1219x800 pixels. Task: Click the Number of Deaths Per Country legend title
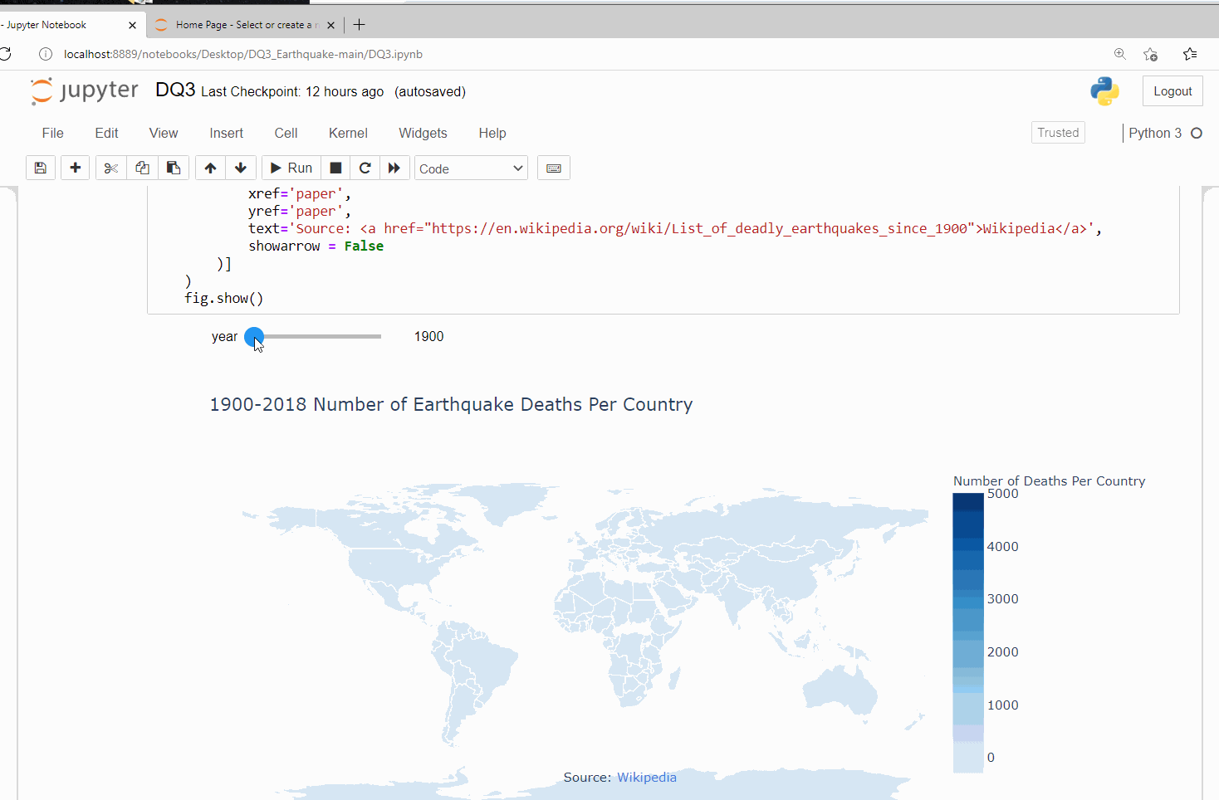coord(1049,481)
